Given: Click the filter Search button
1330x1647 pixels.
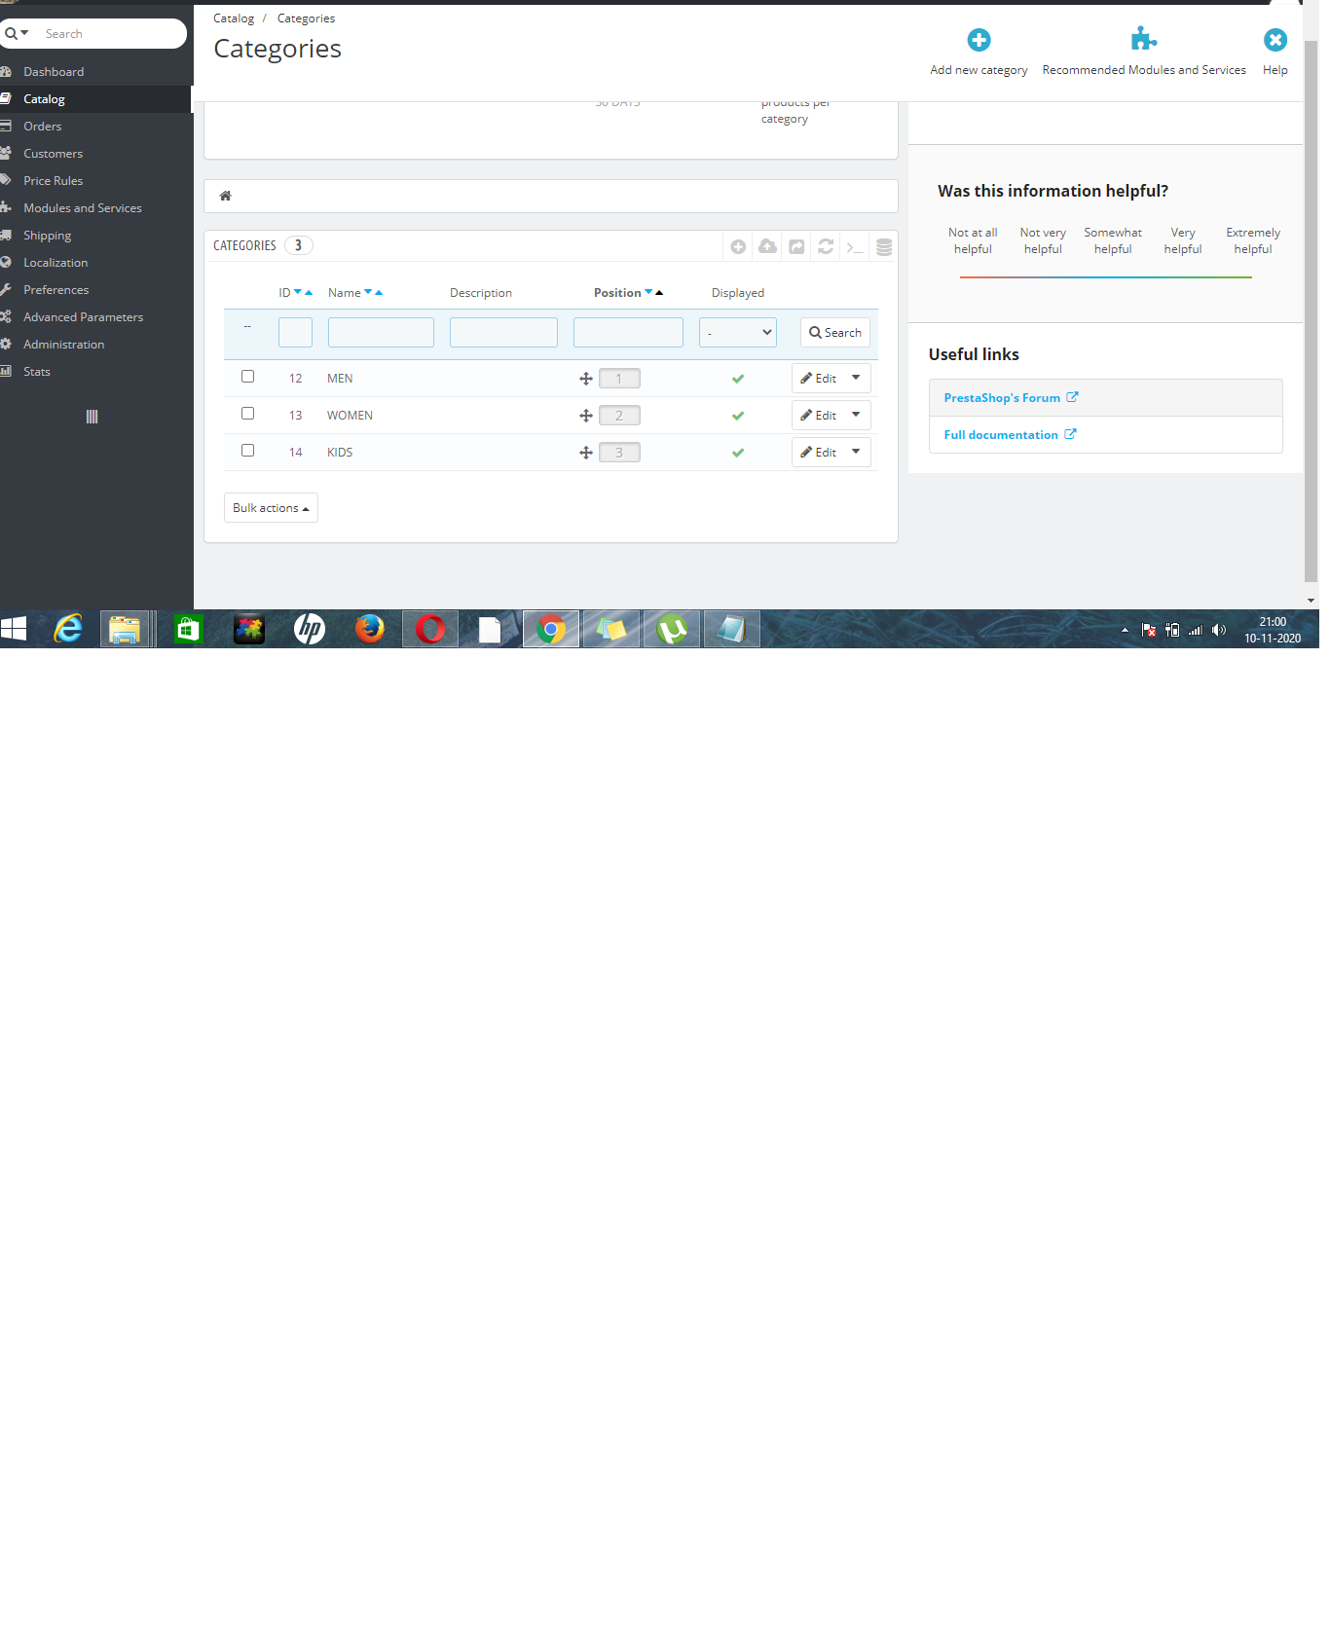Looking at the screenshot, I should pyautogui.click(x=835, y=333).
